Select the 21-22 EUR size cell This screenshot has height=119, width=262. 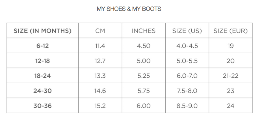[230, 76]
